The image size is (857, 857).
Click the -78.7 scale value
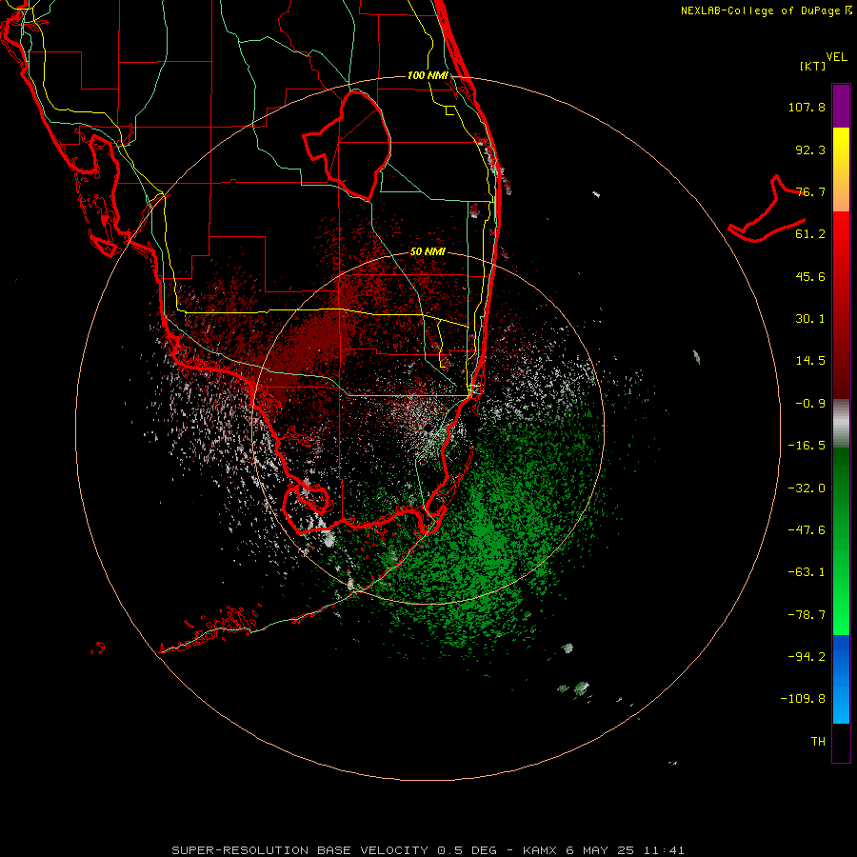(x=807, y=615)
